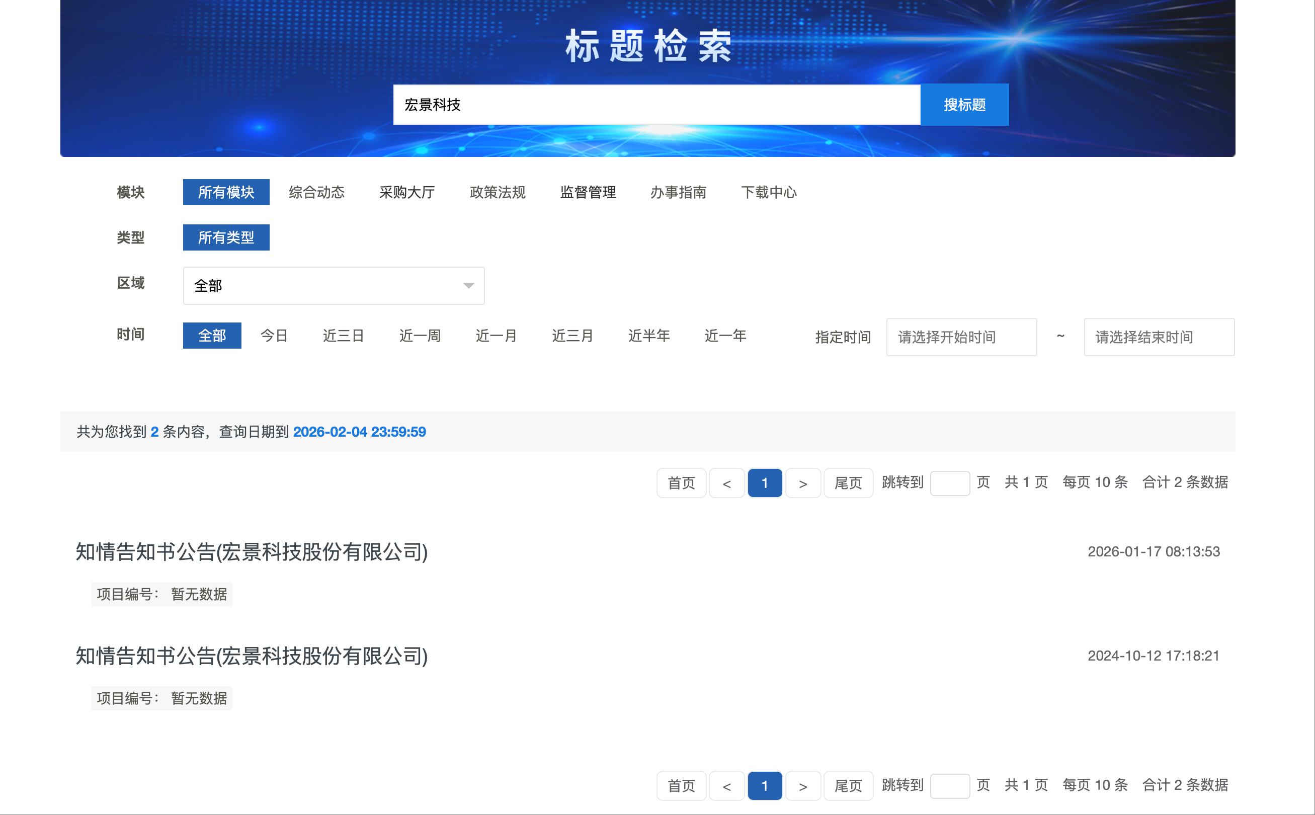Go to 尾页 in top pagination
The image size is (1315, 815).
(848, 483)
